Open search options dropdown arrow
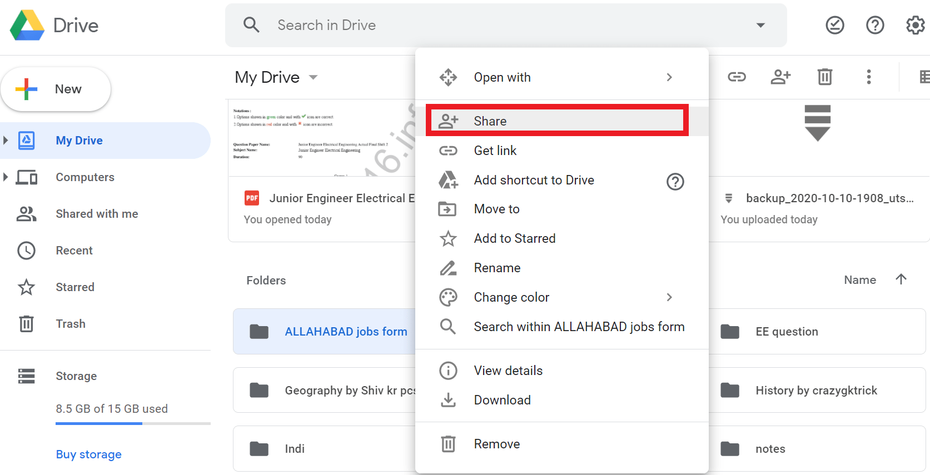The width and height of the screenshot is (930, 475). click(760, 25)
